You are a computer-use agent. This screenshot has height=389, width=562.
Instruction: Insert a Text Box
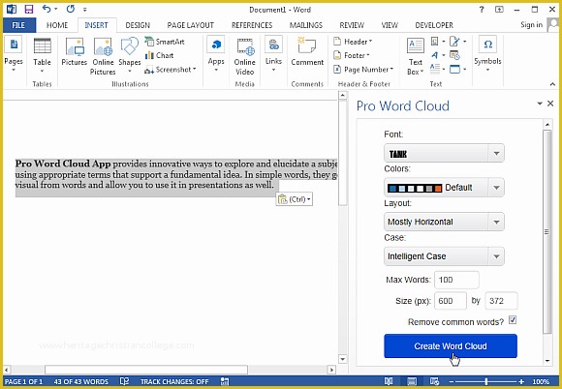[416, 56]
